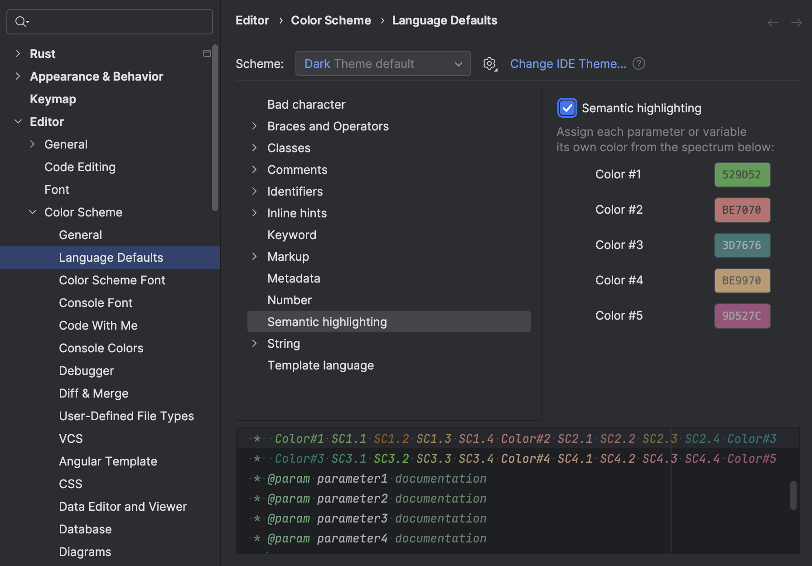Expand the General node under Editor
The height and width of the screenshot is (566, 812).
point(32,144)
